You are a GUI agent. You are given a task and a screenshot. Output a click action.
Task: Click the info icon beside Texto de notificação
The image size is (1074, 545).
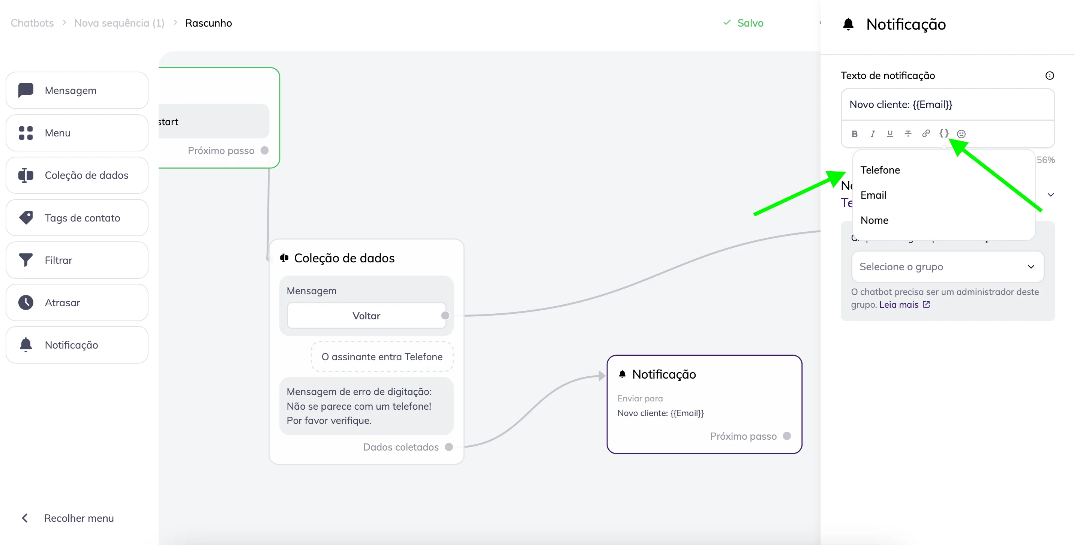1050,75
